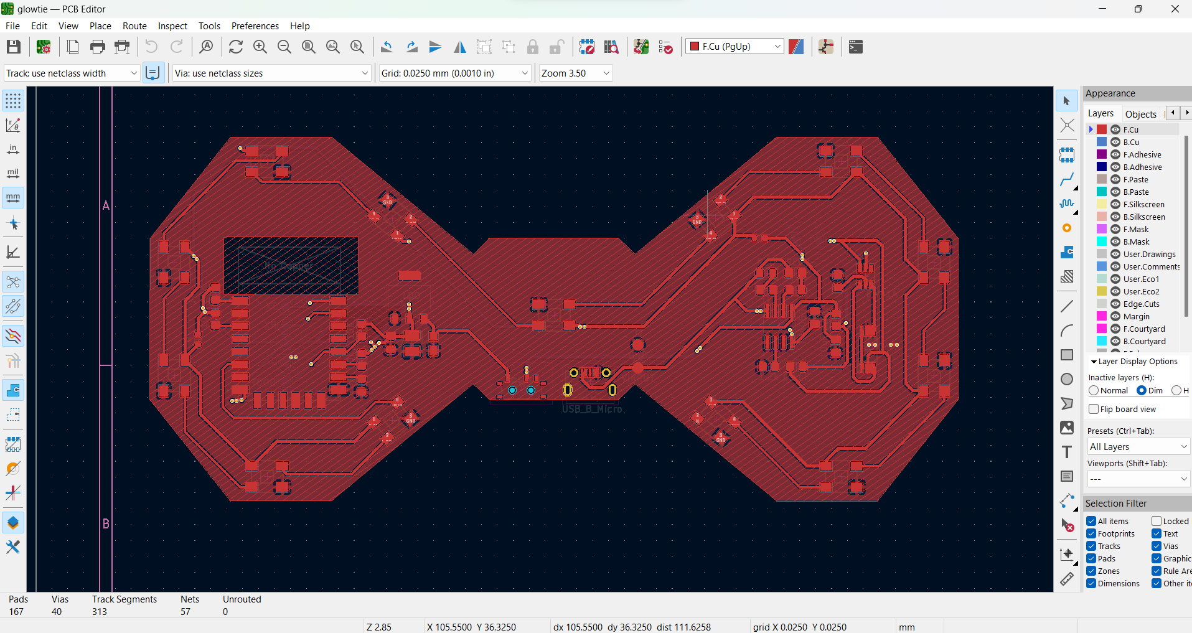
Task: Select the Measure ruler tool
Action: click(1067, 579)
